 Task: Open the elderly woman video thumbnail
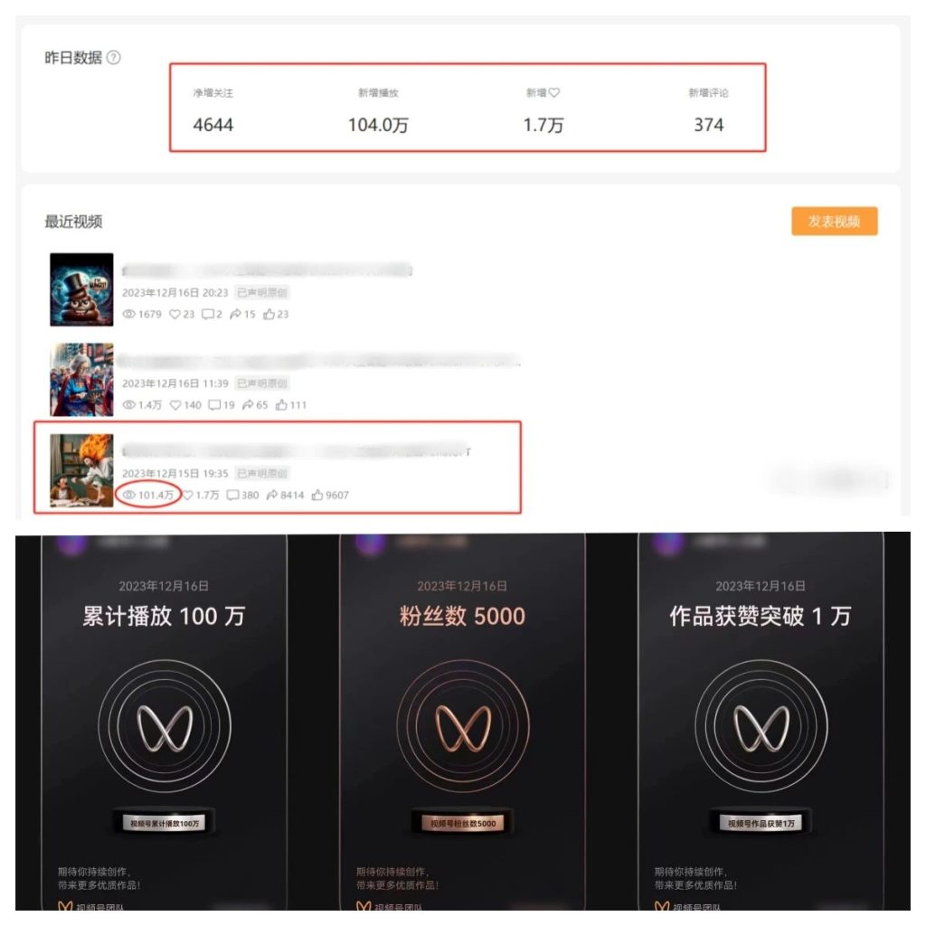pos(81,380)
